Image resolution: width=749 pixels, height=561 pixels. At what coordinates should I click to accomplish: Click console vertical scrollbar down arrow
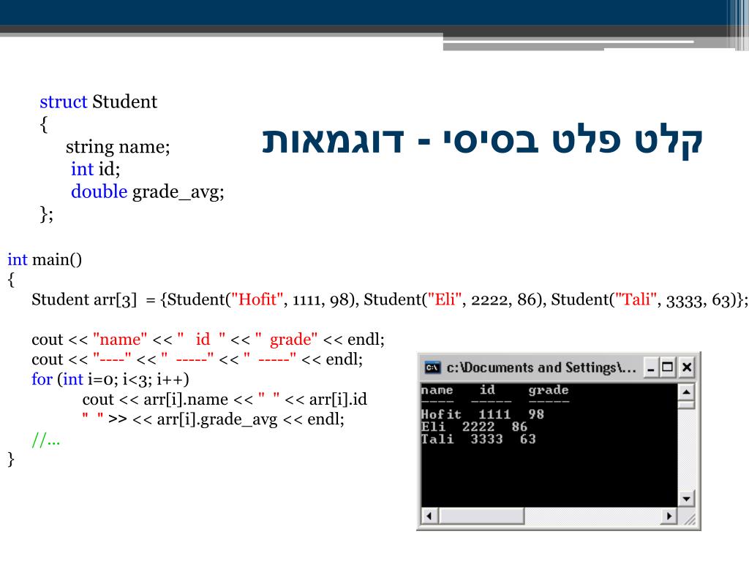686,499
